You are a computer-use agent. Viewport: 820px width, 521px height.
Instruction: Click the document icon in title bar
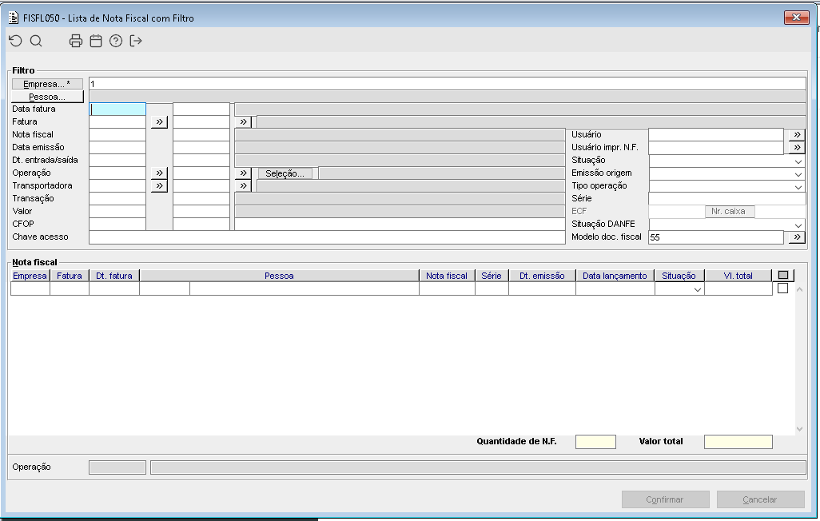[14, 18]
